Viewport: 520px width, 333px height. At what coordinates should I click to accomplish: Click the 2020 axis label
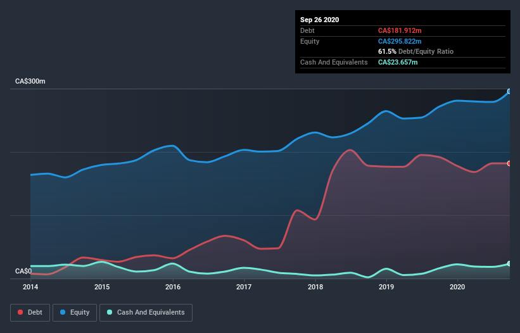tap(457, 287)
